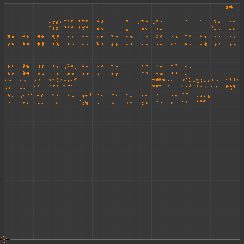Screen dimensions: 244x244
Task: Click the red-white 2D cursor crosshair
Action: tap(4, 239)
